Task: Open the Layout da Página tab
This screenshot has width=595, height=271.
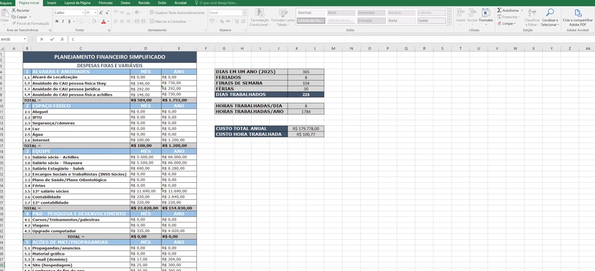Action: click(x=77, y=3)
